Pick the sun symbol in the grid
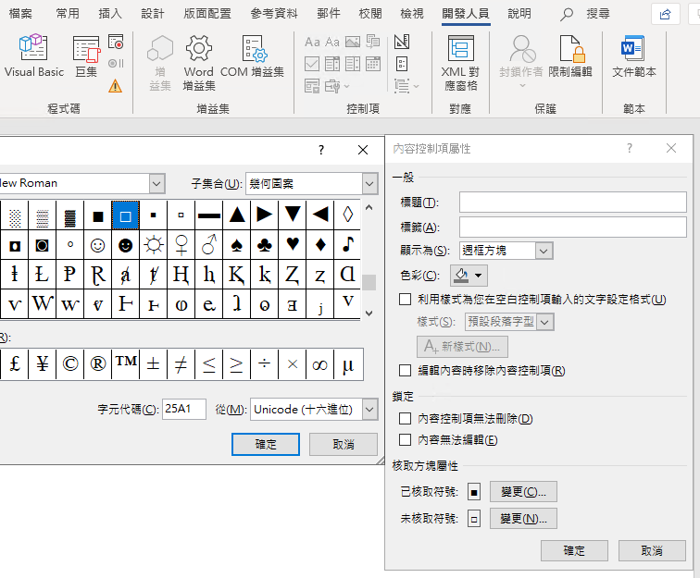 tap(154, 245)
